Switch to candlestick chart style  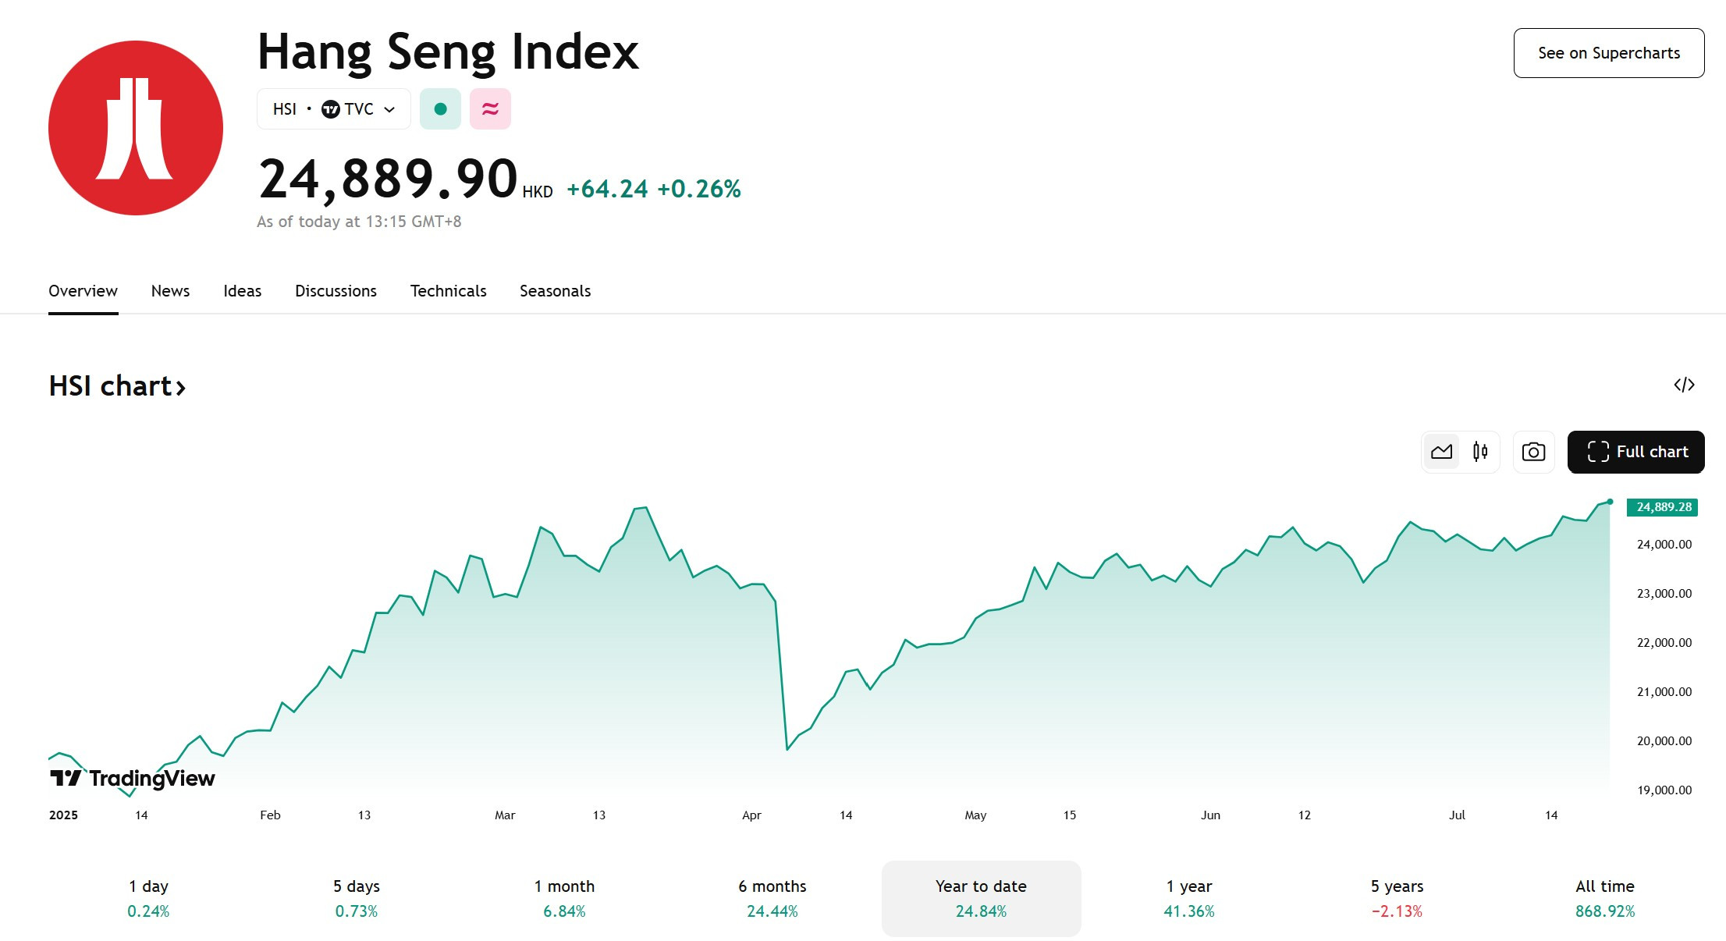pos(1480,452)
